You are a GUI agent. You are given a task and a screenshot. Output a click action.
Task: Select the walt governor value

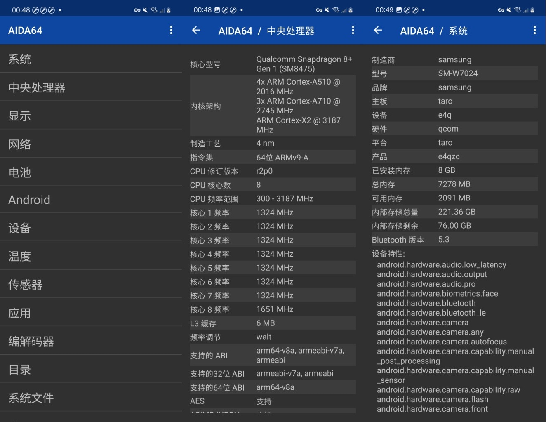point(264,337)
